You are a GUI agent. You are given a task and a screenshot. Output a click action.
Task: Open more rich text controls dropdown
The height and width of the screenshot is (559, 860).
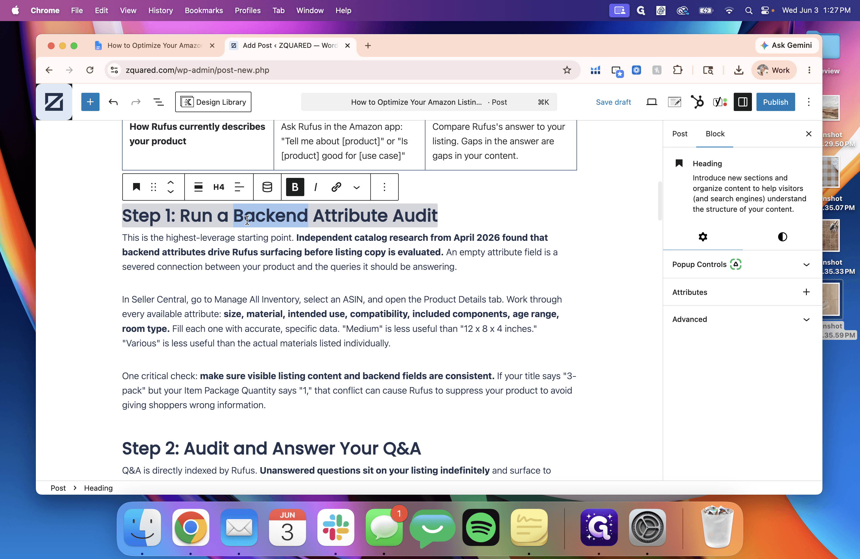[357, 187]
